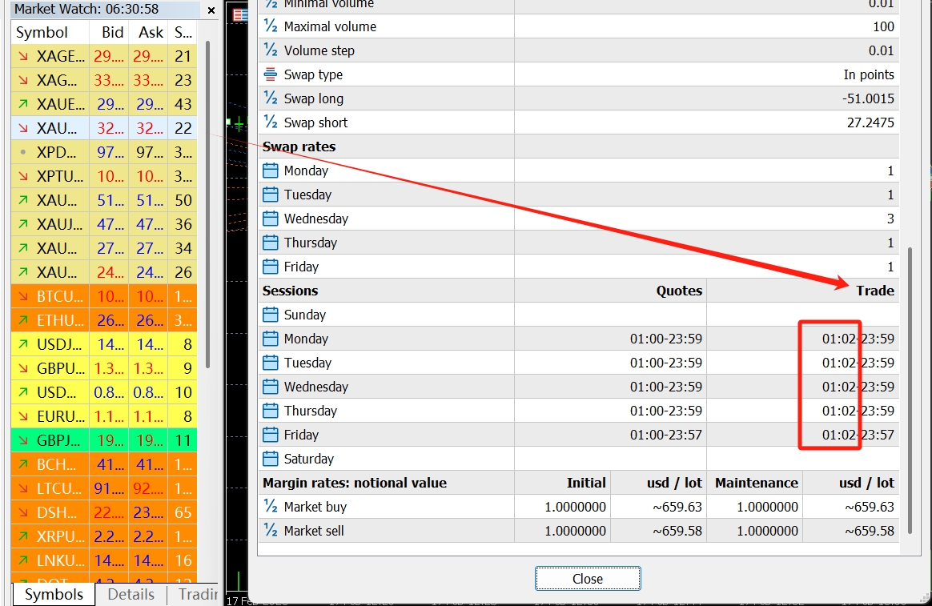
Task: Click the Symbol column header
Action: pyautogui.click(x=50, y=32)
